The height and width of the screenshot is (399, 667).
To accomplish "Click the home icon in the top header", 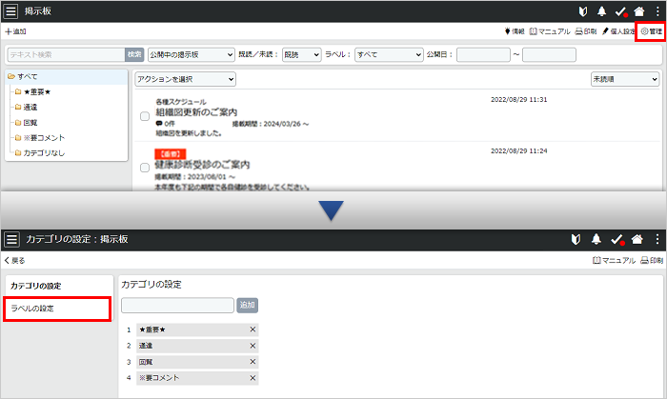I will pos(638,10).
